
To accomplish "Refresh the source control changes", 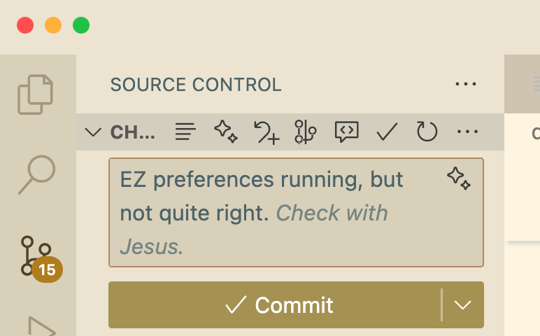I will tap(427, 132).
